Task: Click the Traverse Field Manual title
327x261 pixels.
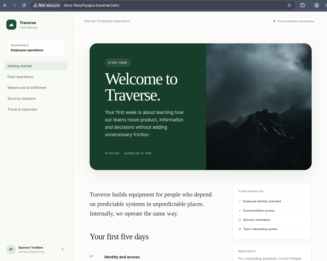Action: pos(28,25)
